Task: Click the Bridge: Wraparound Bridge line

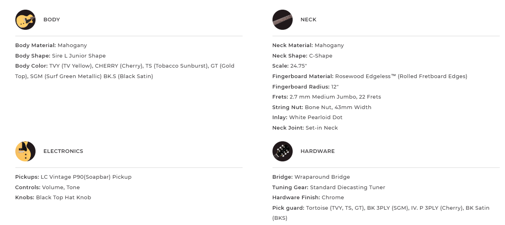Action: (311, 177)
